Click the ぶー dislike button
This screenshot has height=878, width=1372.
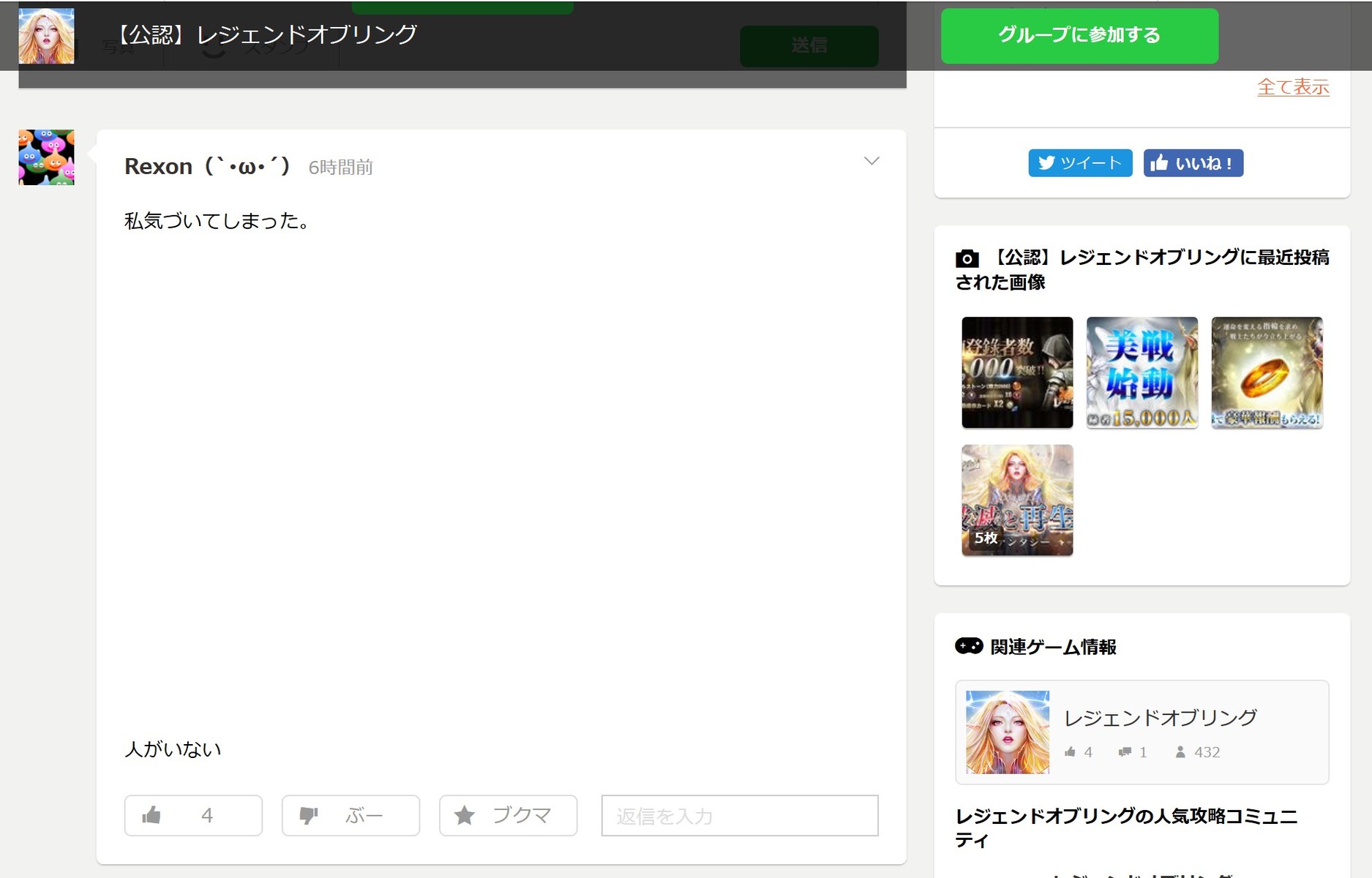tap(351, 815)
